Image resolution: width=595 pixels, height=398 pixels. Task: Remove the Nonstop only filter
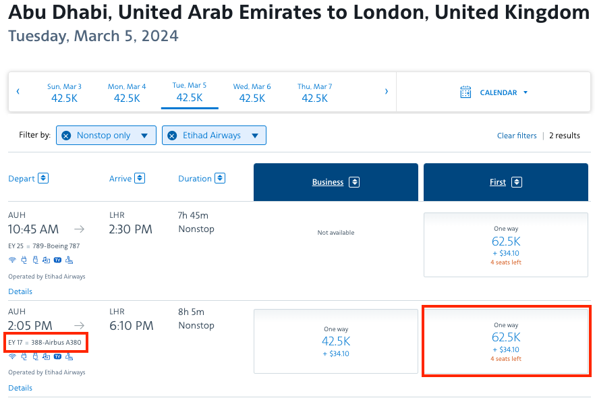point(65,135)
